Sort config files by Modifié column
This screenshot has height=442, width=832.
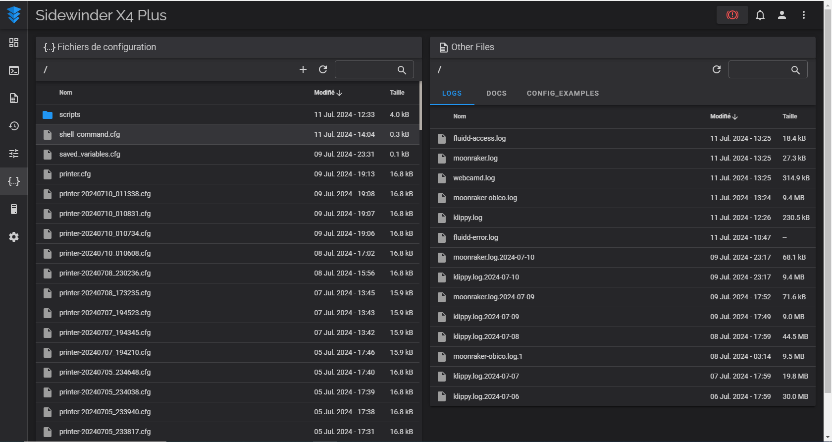[328, 93]
